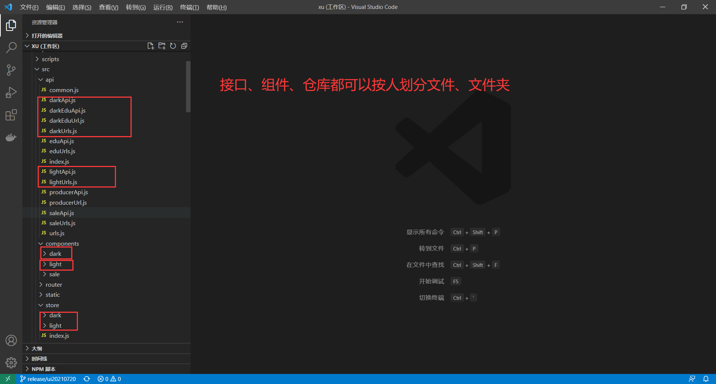Open index.js in api folder
The image size is (716, 384).
click(x=106, y=161)
